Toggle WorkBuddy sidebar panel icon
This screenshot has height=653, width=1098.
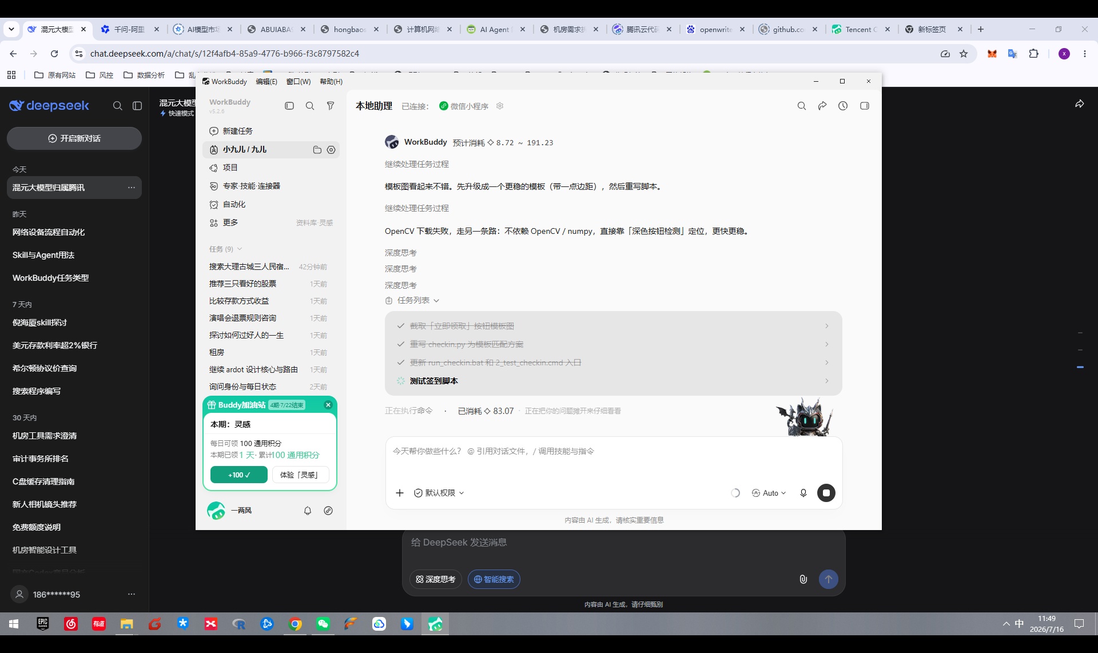(289, 106)
